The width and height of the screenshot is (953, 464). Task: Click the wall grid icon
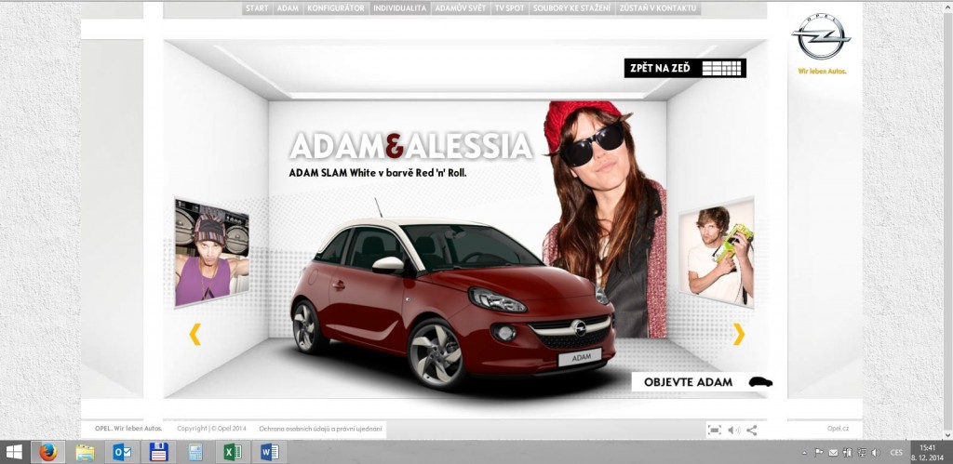pyautogui.click(x=721, y=68)
